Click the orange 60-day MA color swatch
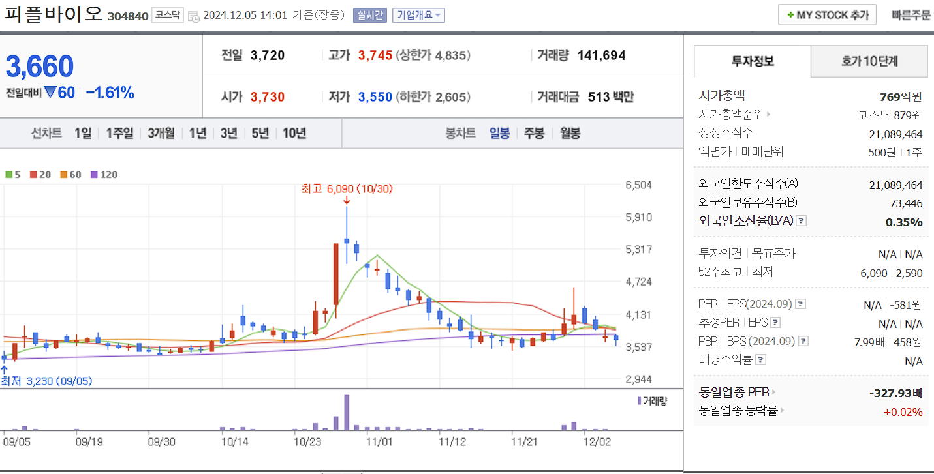Viewport: 934px width, 474px height. (64, 174)
